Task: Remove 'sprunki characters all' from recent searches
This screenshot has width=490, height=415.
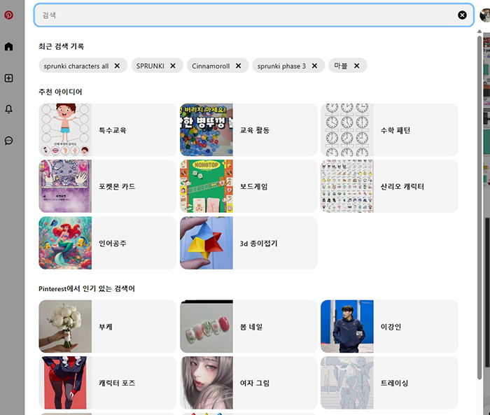Action: [117, 66]
